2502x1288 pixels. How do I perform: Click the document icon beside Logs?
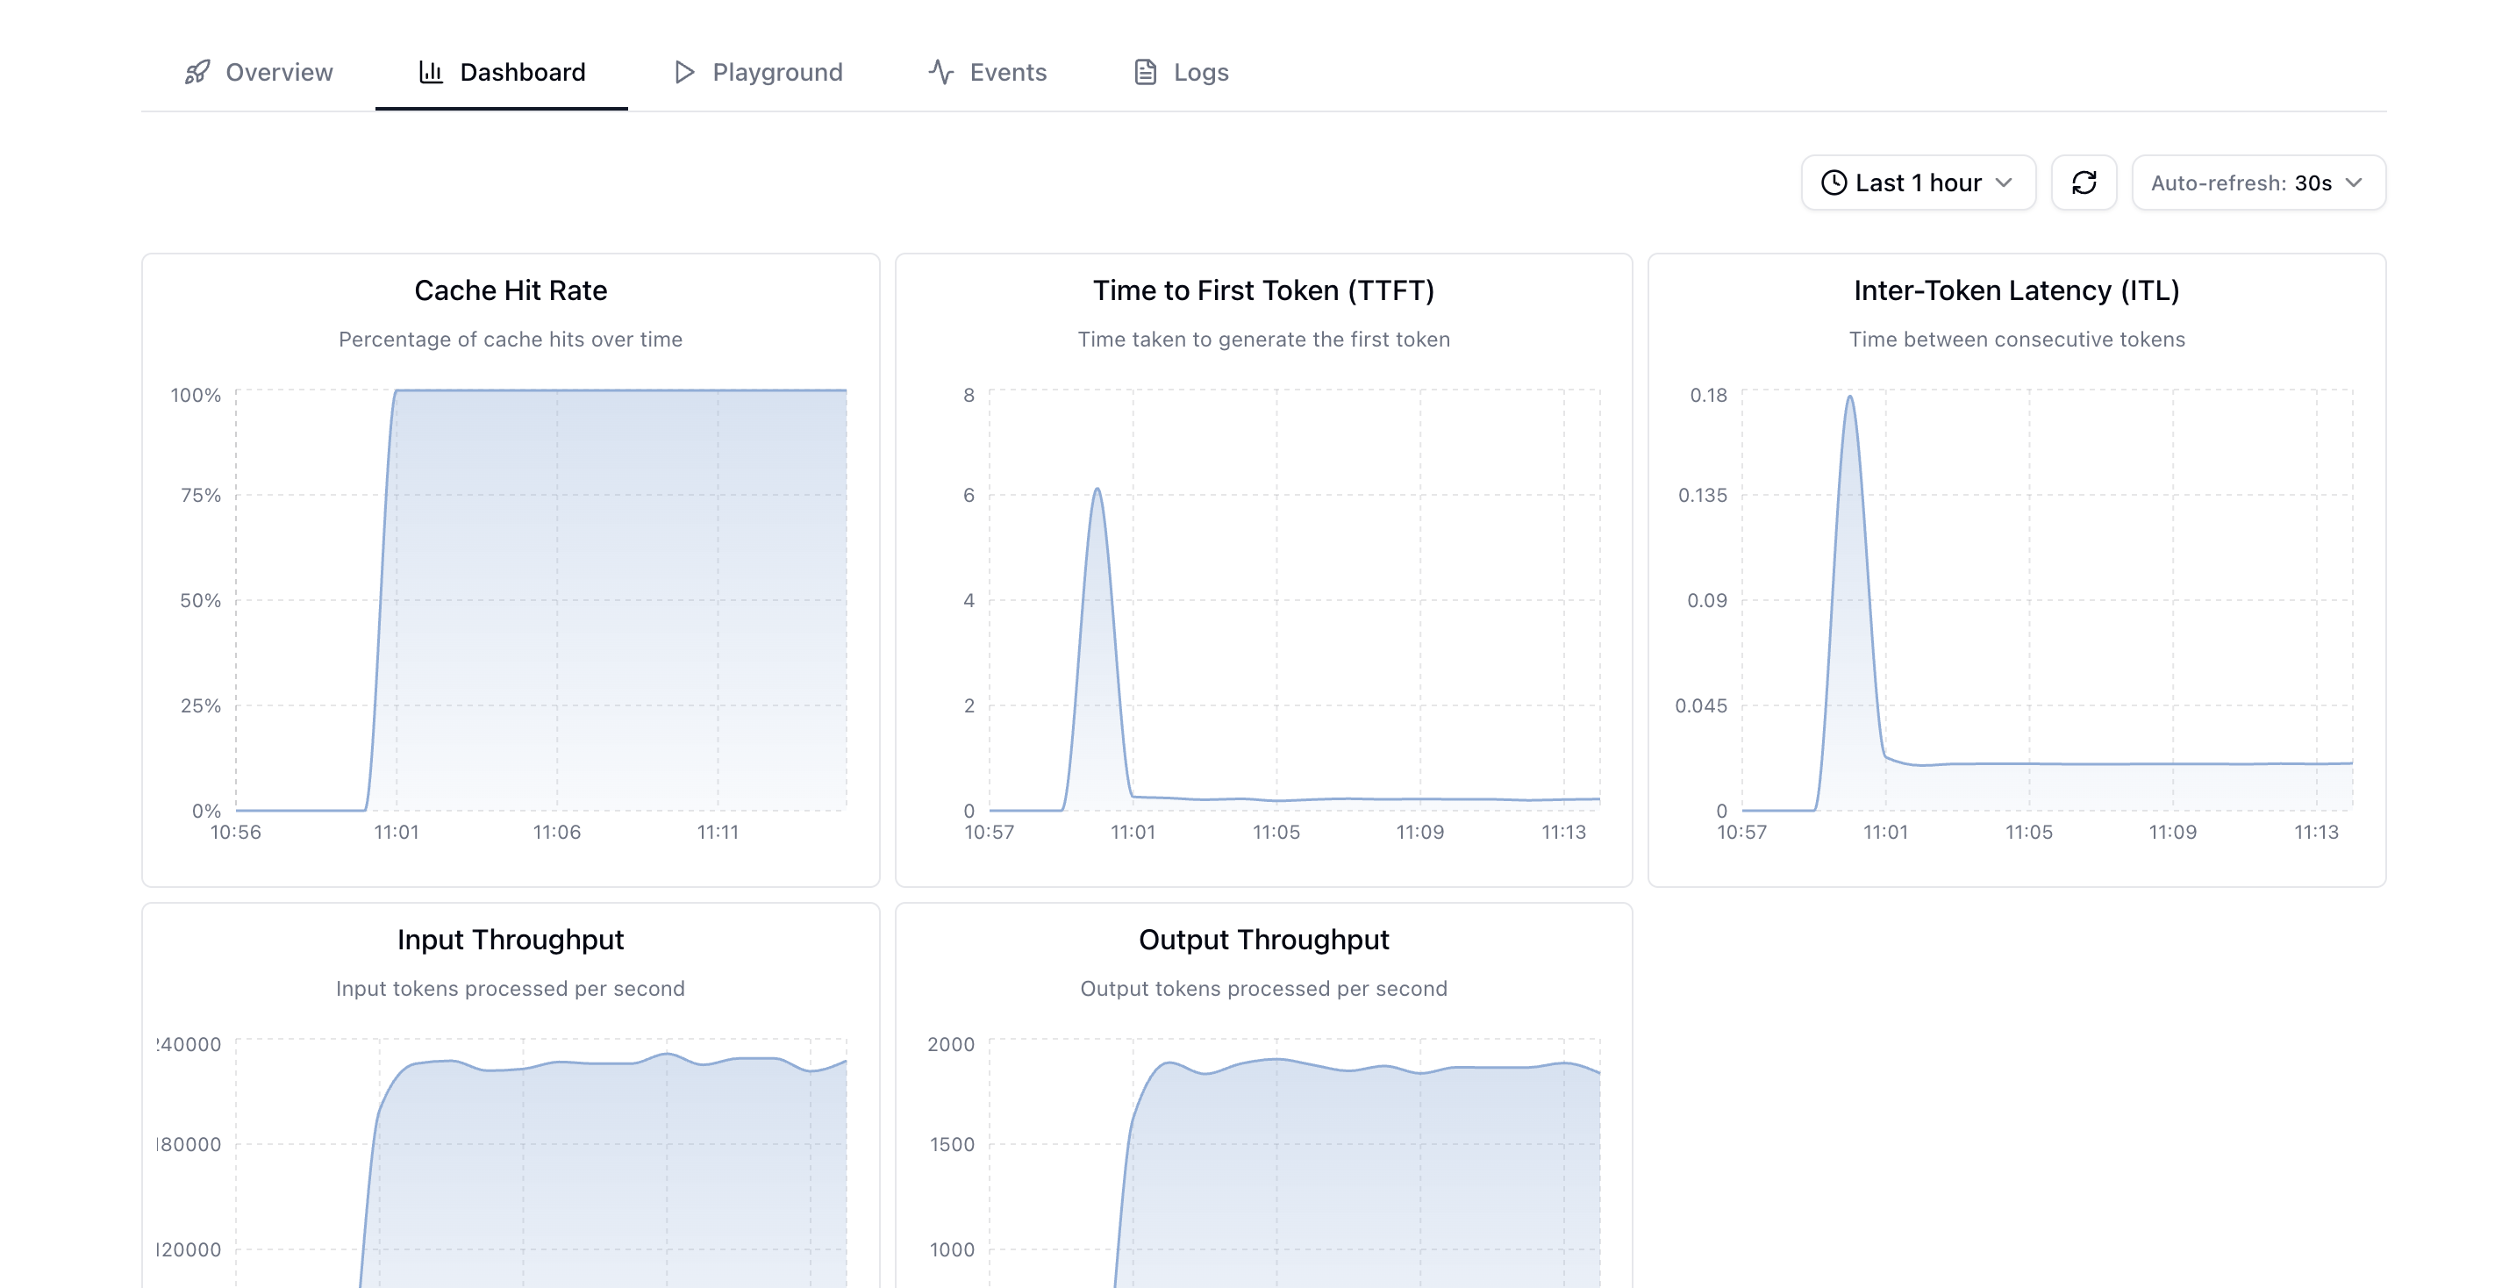tap(1144, 71)
